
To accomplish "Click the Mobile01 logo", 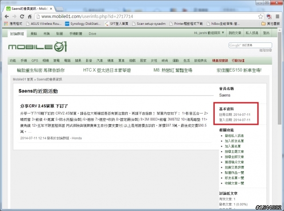I will [x=37, y=47].
